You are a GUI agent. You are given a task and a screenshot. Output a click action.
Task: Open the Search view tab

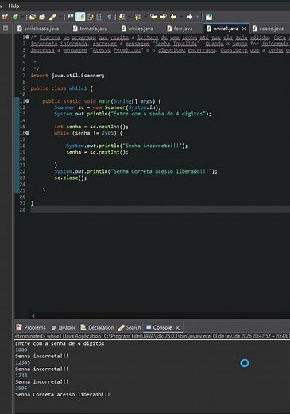point(130,327)
